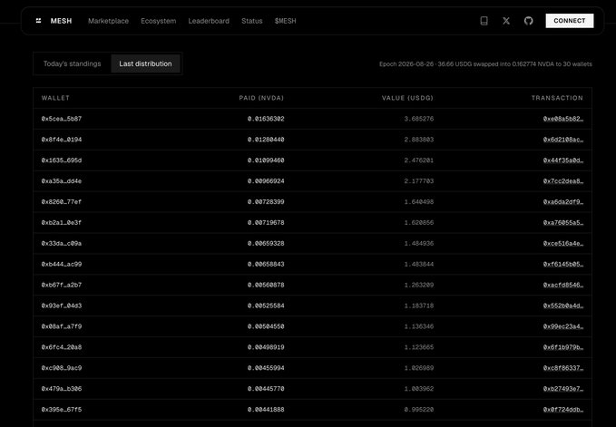Click the WALLET column header
The image size is (616, 427).
[55, 98]
